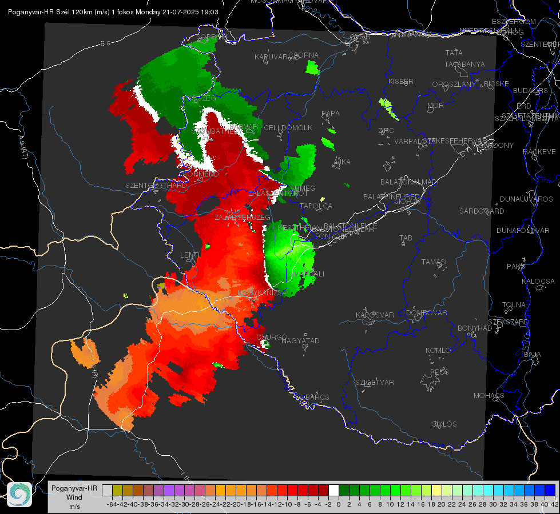560x514 pixels.
Task: Click the 'BALATONALMÁDI' city label
Action: point(410,182)
